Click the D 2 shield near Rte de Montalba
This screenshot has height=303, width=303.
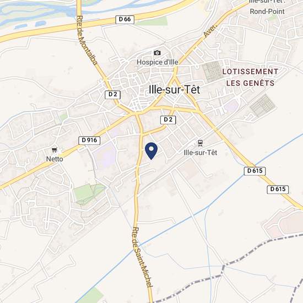pyautogui.click(x=112, y=95)
